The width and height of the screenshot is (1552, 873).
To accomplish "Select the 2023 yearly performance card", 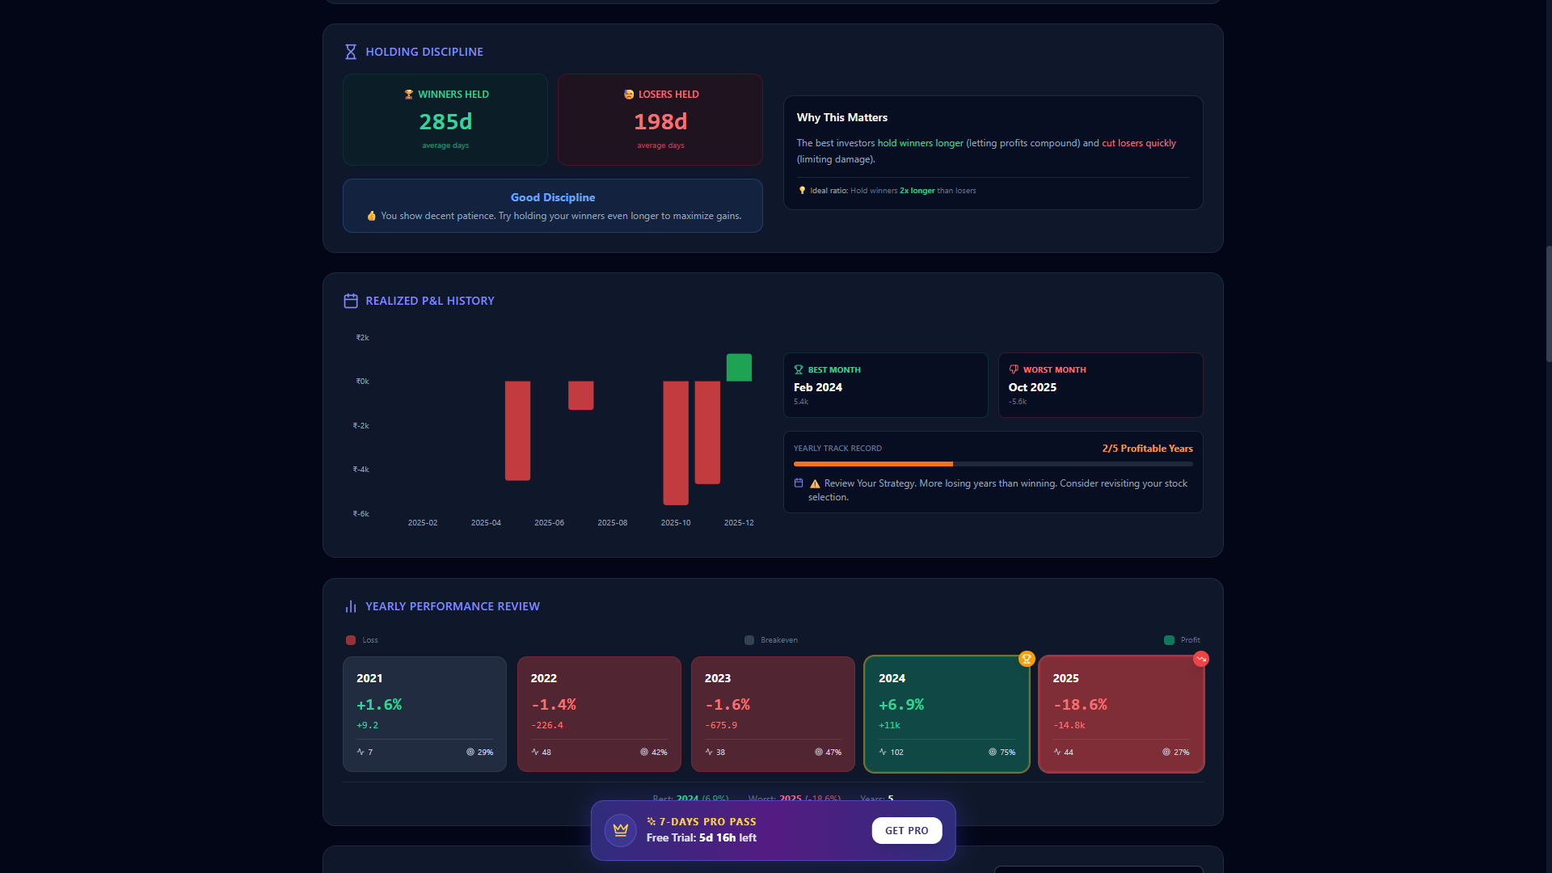I will (x=773, y=714).
